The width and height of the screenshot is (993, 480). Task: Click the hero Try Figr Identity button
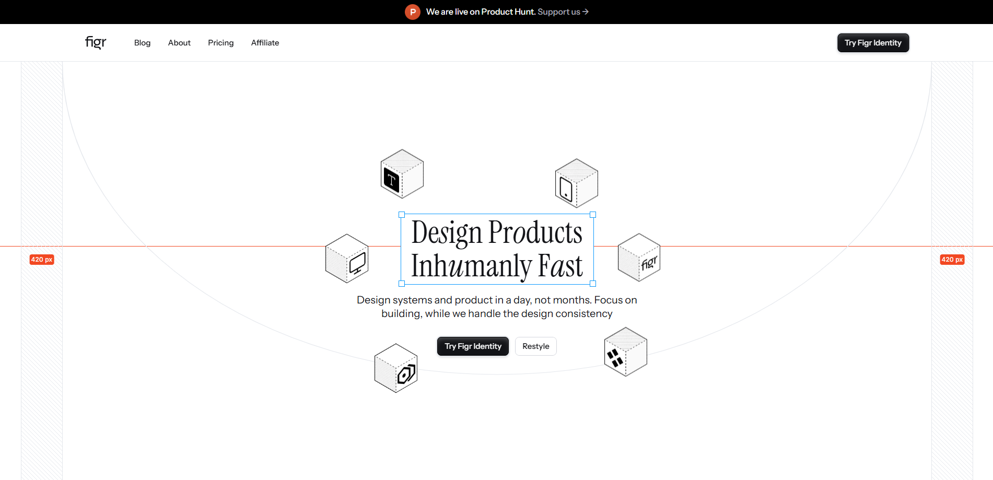pyautogui.click(x=472, y=346)
